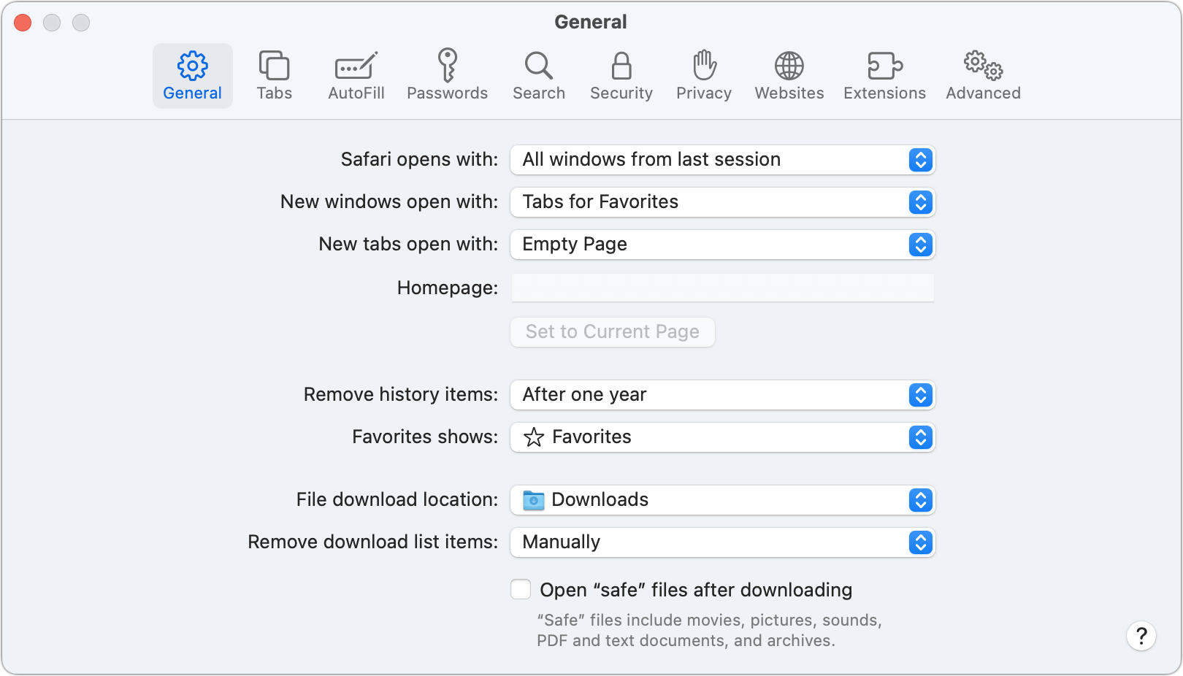Viewport: 1183px width, 676px height.
Task: Open the Remove history items dropdown
Action: coord(722,395)
